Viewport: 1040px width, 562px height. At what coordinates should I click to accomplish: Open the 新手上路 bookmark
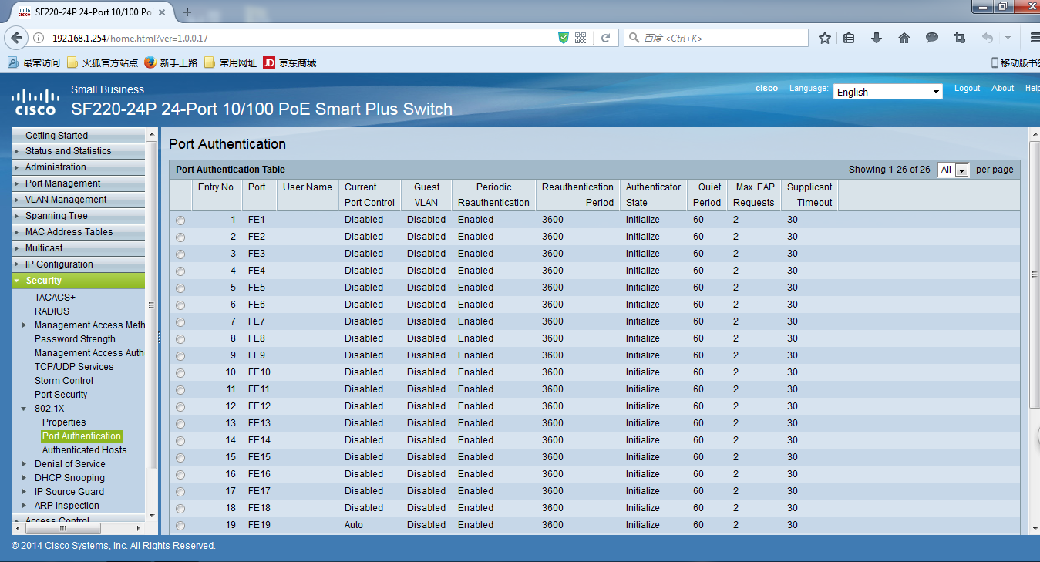click(x=170, y=63)
